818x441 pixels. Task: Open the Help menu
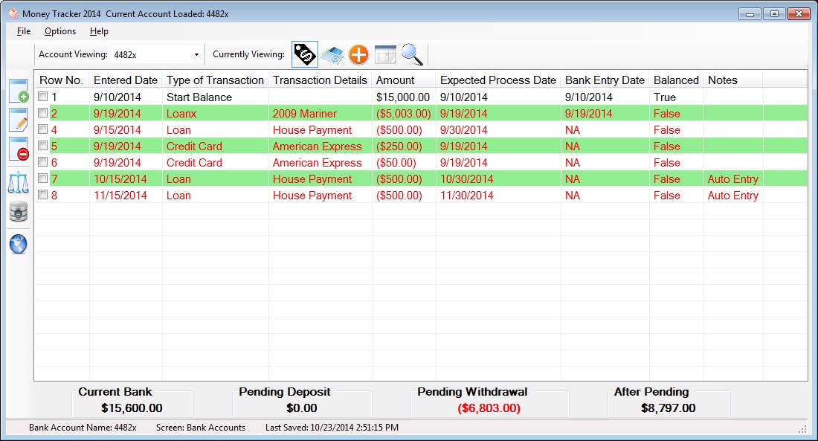pos(99,31)
